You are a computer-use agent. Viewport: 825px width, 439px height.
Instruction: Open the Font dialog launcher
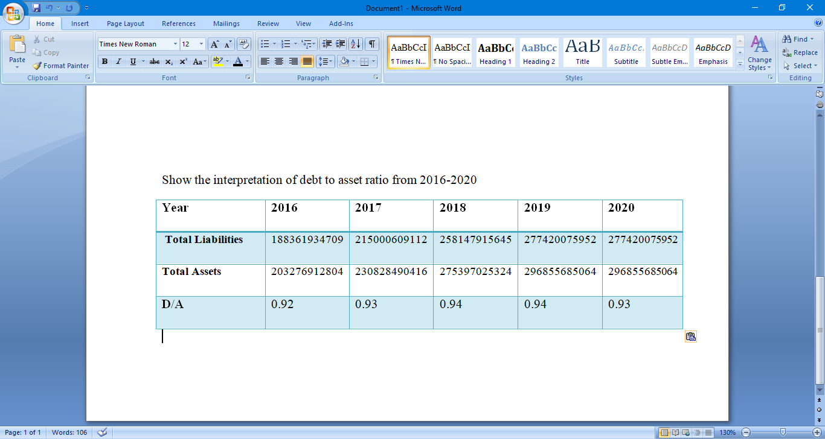[248, 77]
